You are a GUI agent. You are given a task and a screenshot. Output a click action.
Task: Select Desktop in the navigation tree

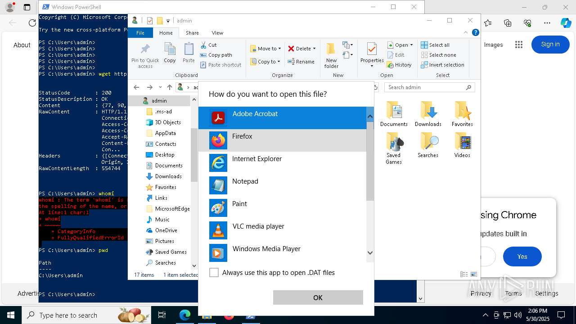pyautogui.click(x=160, y=155)
